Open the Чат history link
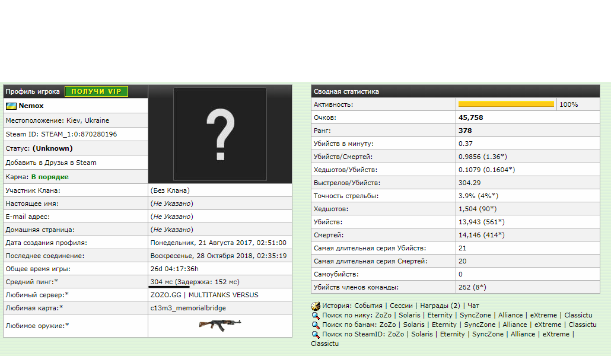The width and height of the screenshot is (611, 356). [x=473, y=306]
